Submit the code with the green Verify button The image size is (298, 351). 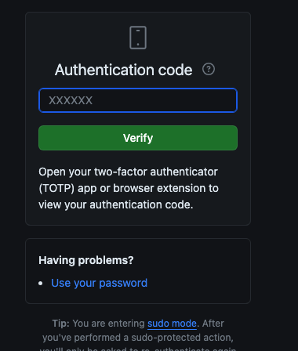[x=138, y=138]
